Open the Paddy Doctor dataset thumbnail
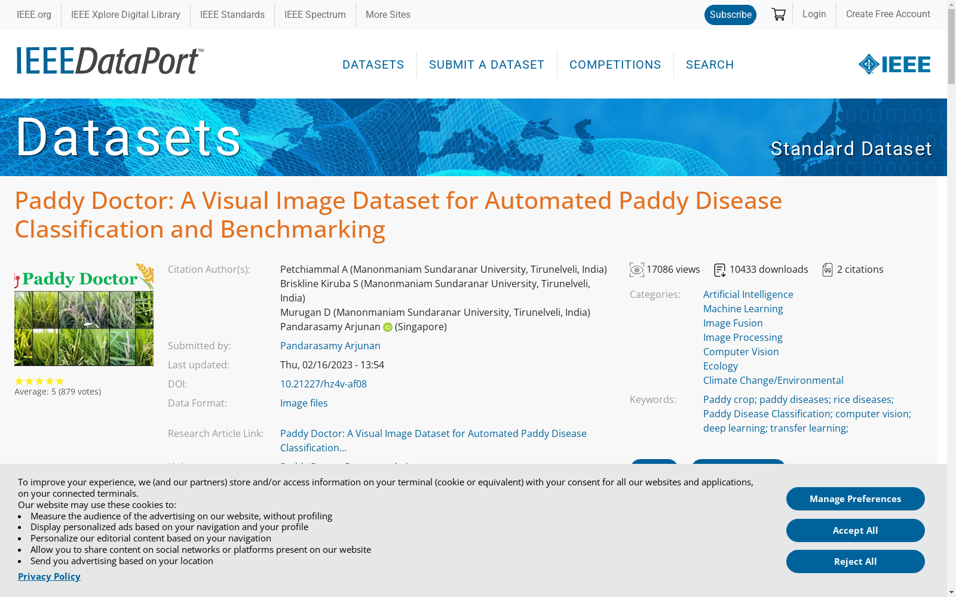 click(x=84, y=314)
